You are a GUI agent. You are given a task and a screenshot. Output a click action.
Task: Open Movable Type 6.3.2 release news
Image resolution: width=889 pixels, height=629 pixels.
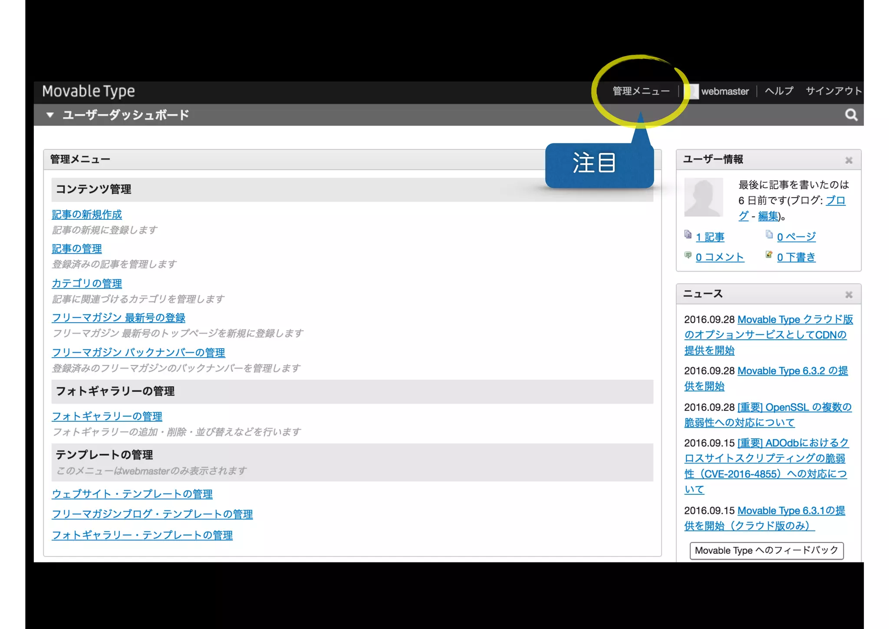pos(766,378)
